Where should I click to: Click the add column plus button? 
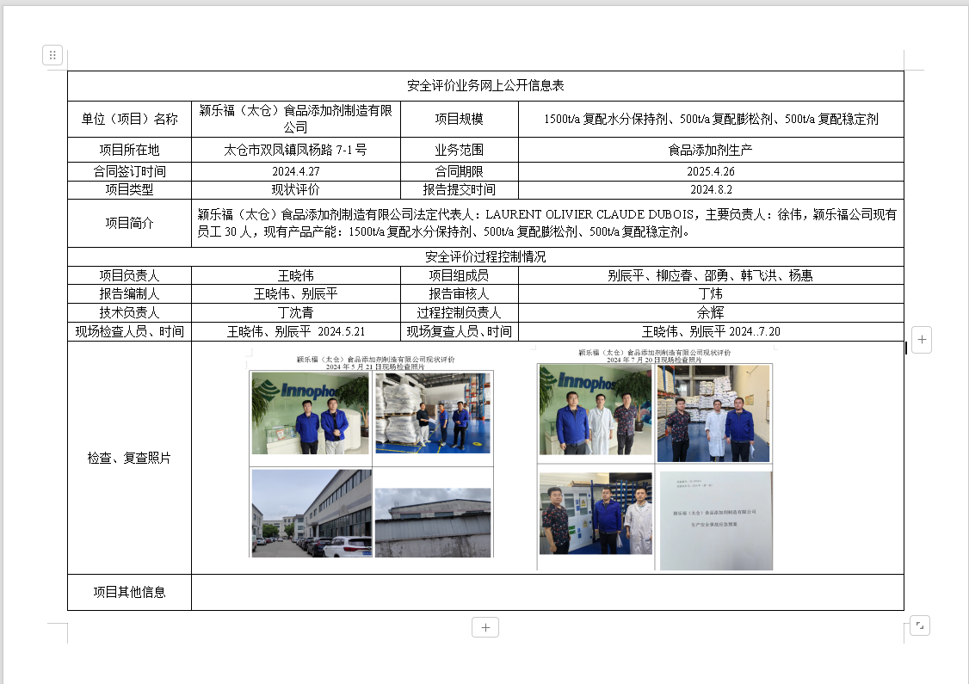pyautogui.click(x=921, y=339)
